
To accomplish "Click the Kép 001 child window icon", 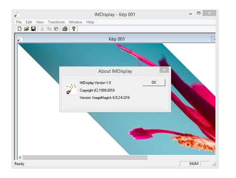I will [20, 39].
